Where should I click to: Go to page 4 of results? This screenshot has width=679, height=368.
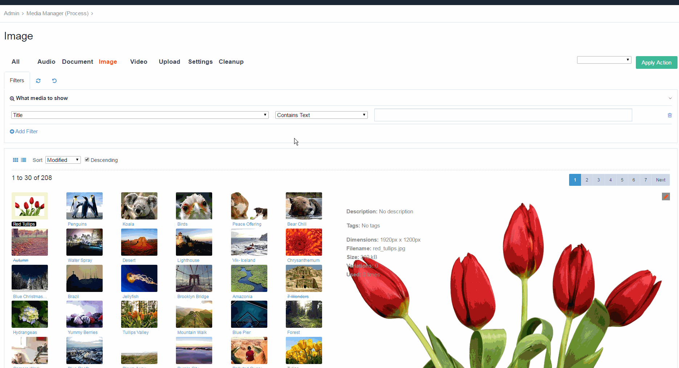[x=610, y=180]
